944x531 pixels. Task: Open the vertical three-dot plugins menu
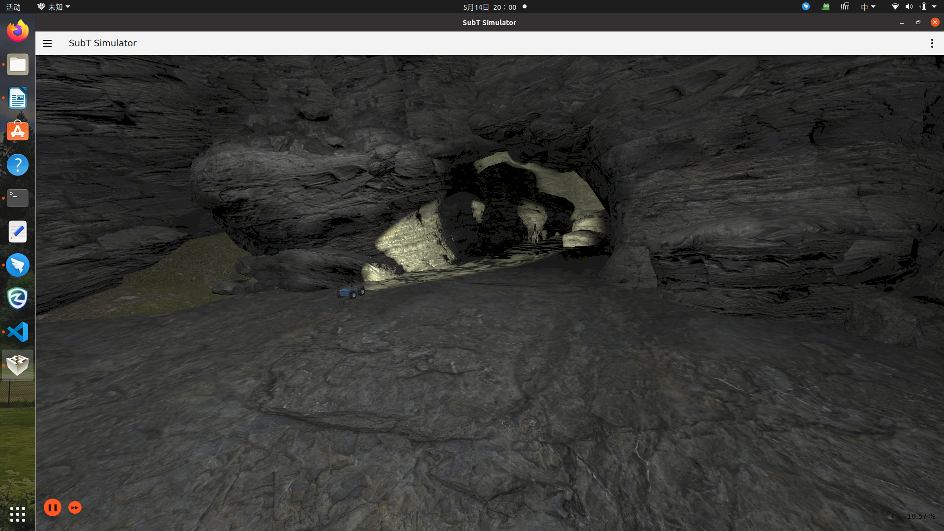[932, 43]
